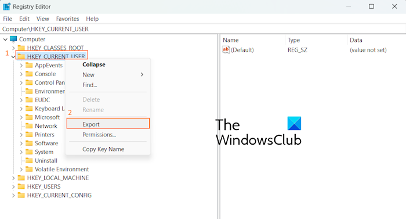Select the Printers key in the tree
Screen dimensions: 406x219
click(45, 135)
